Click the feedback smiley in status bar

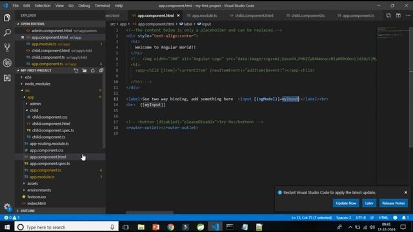(395, 218)
